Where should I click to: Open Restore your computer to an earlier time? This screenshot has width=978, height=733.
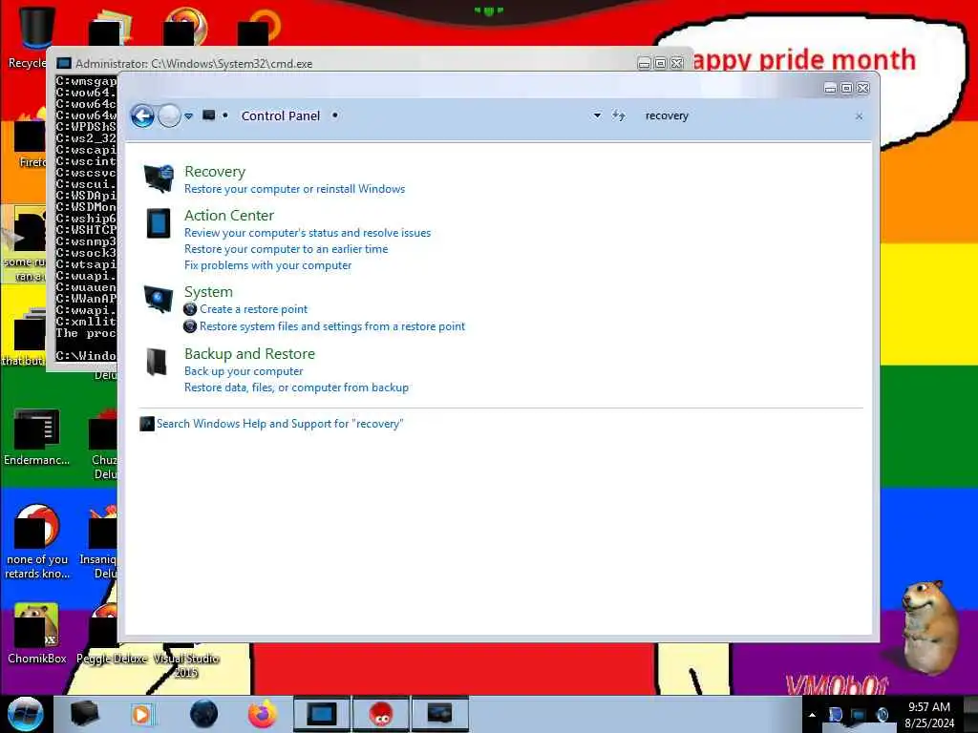[286, 249]
